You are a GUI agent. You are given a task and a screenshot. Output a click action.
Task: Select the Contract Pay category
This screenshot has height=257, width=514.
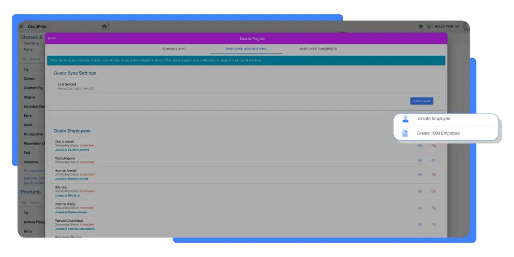33,88
